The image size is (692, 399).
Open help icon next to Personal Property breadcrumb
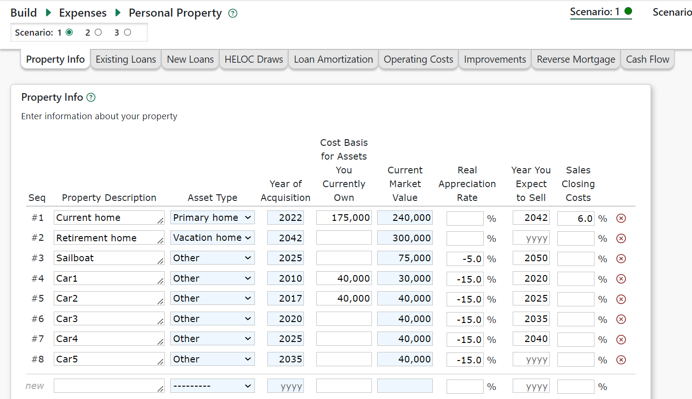coord(233,13)
